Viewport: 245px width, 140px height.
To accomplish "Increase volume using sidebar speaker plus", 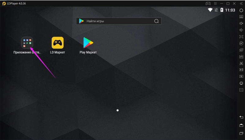I will click(x=241, y=23).
